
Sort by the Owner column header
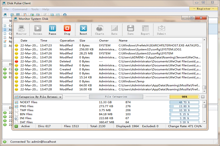point(108,41)
